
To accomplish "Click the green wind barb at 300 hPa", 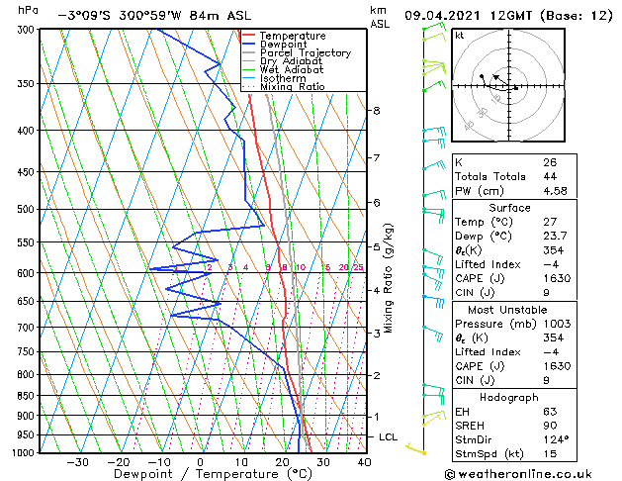I will pyautogui.click(x=434, y=27).
